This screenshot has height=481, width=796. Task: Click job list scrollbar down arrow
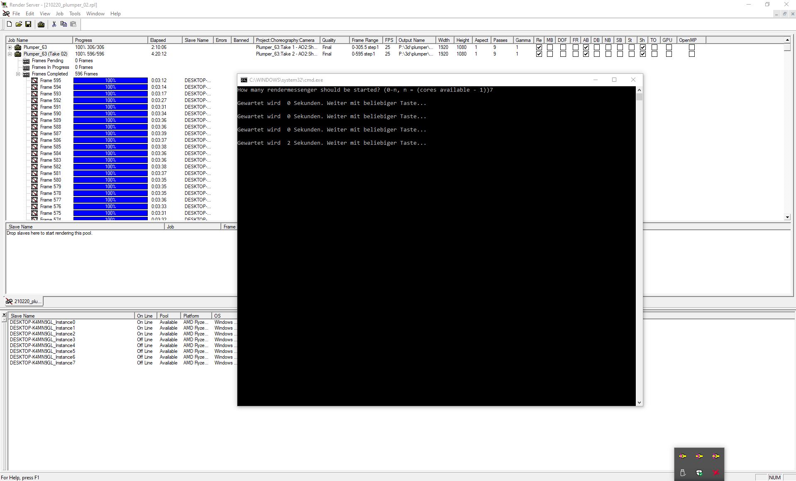787,217
